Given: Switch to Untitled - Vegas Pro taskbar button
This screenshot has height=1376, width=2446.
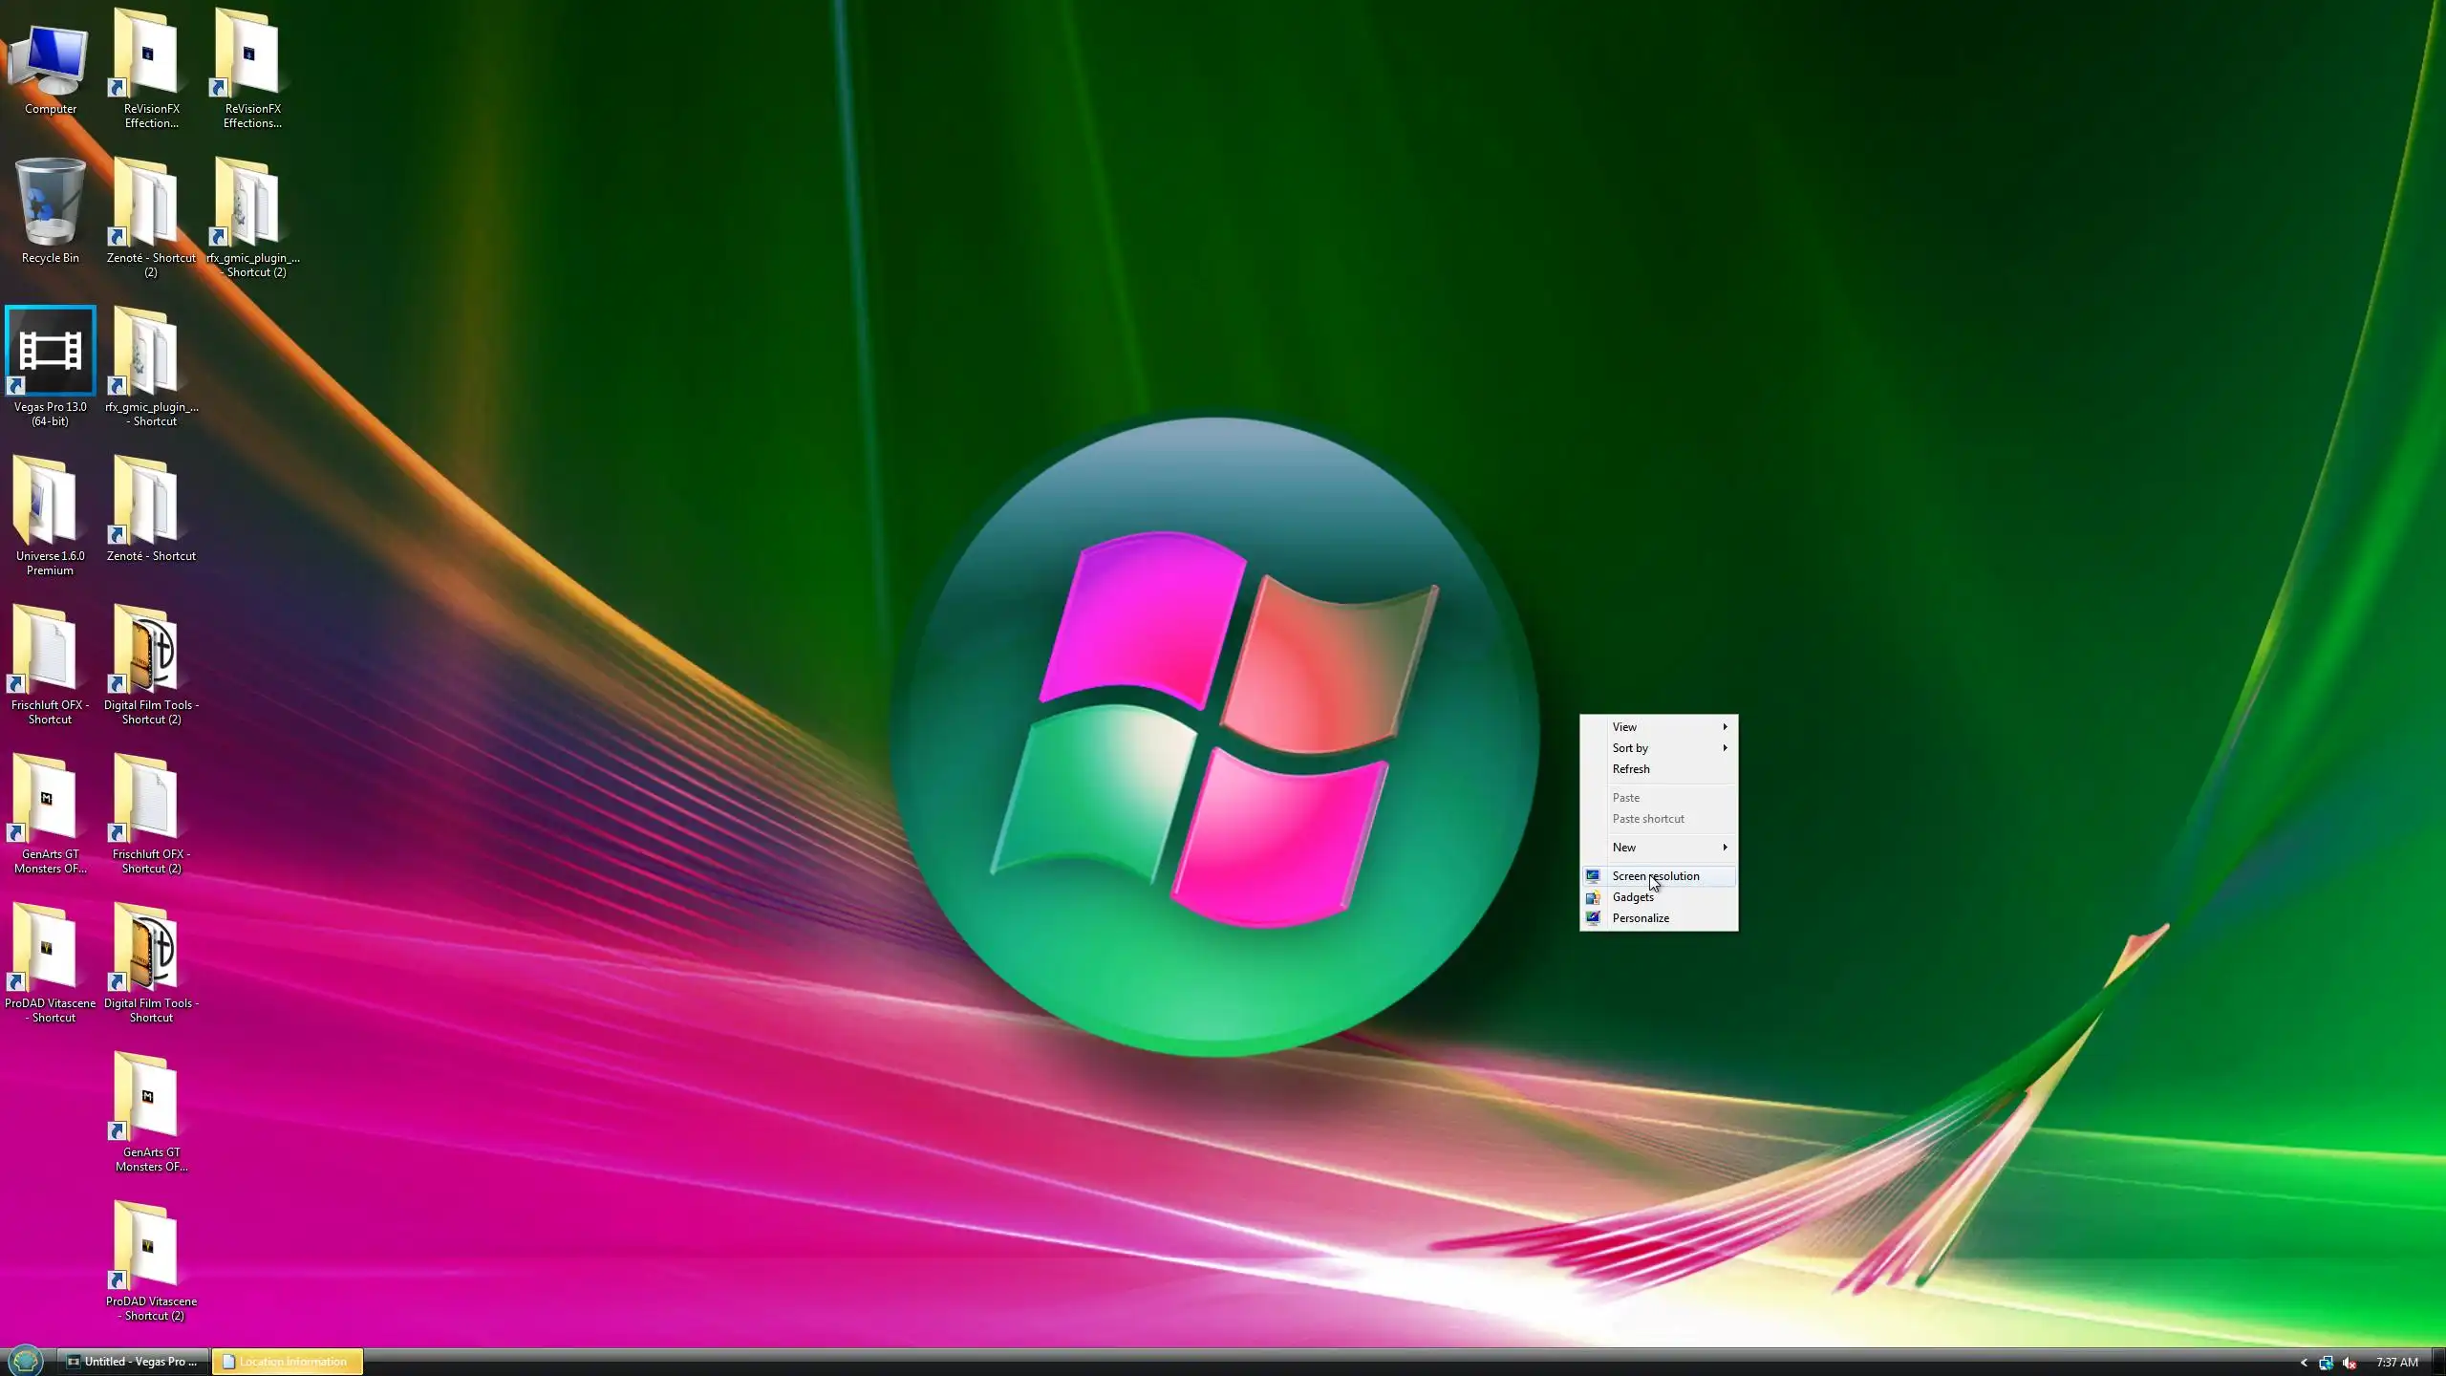Looking at the screenshot, I should click(133, 1362).
